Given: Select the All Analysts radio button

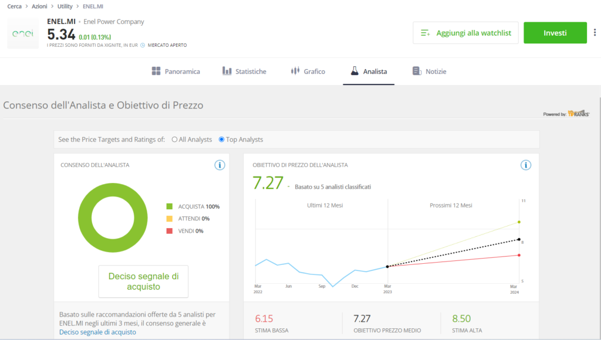Looking at the screenshot, I should (174, 140).
